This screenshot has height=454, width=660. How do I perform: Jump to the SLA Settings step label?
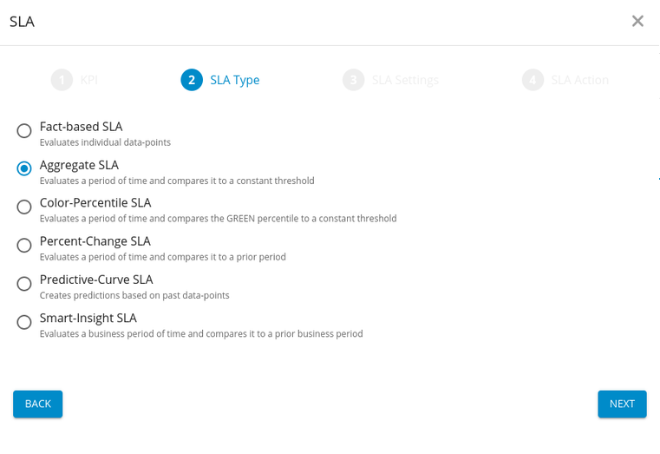(x=405, y=80)
